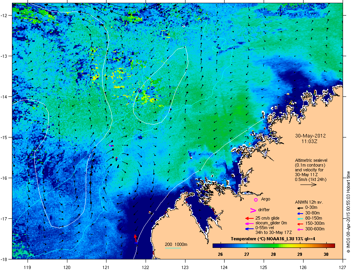Click the red ANMN 150-300m arrow symbol

click(x=300, y=224)
